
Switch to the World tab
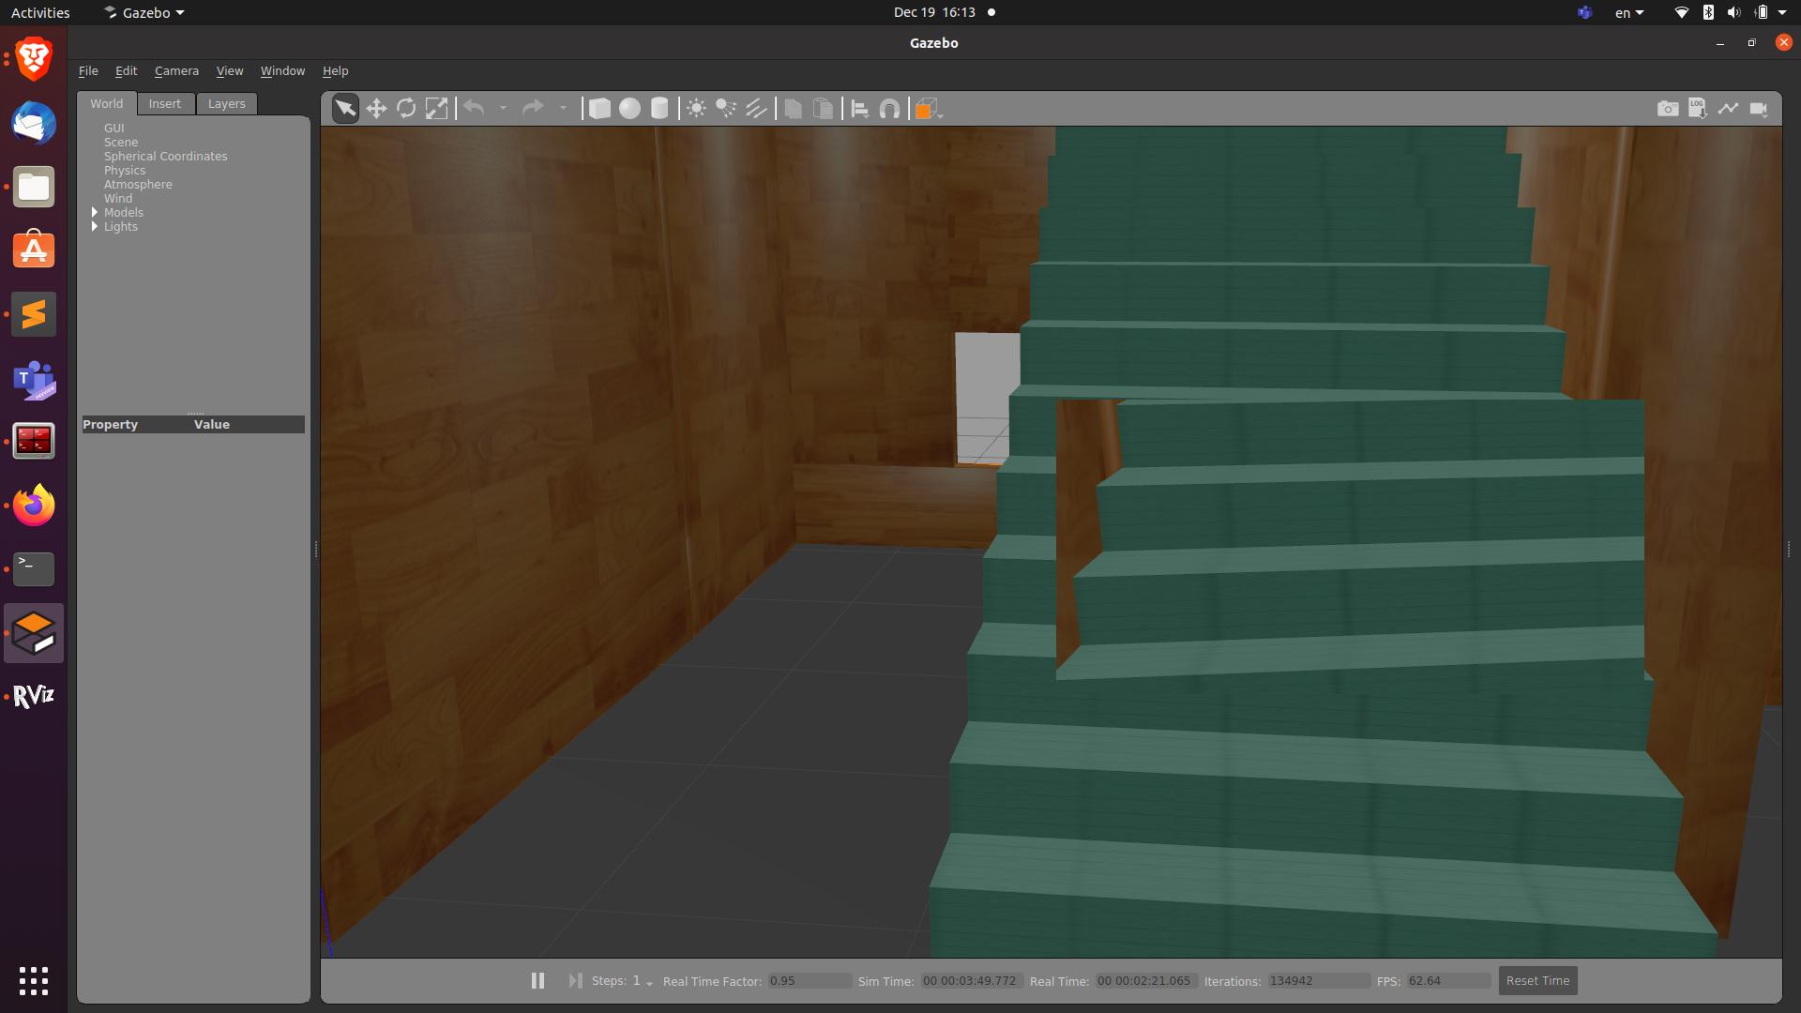click(107, 103)
